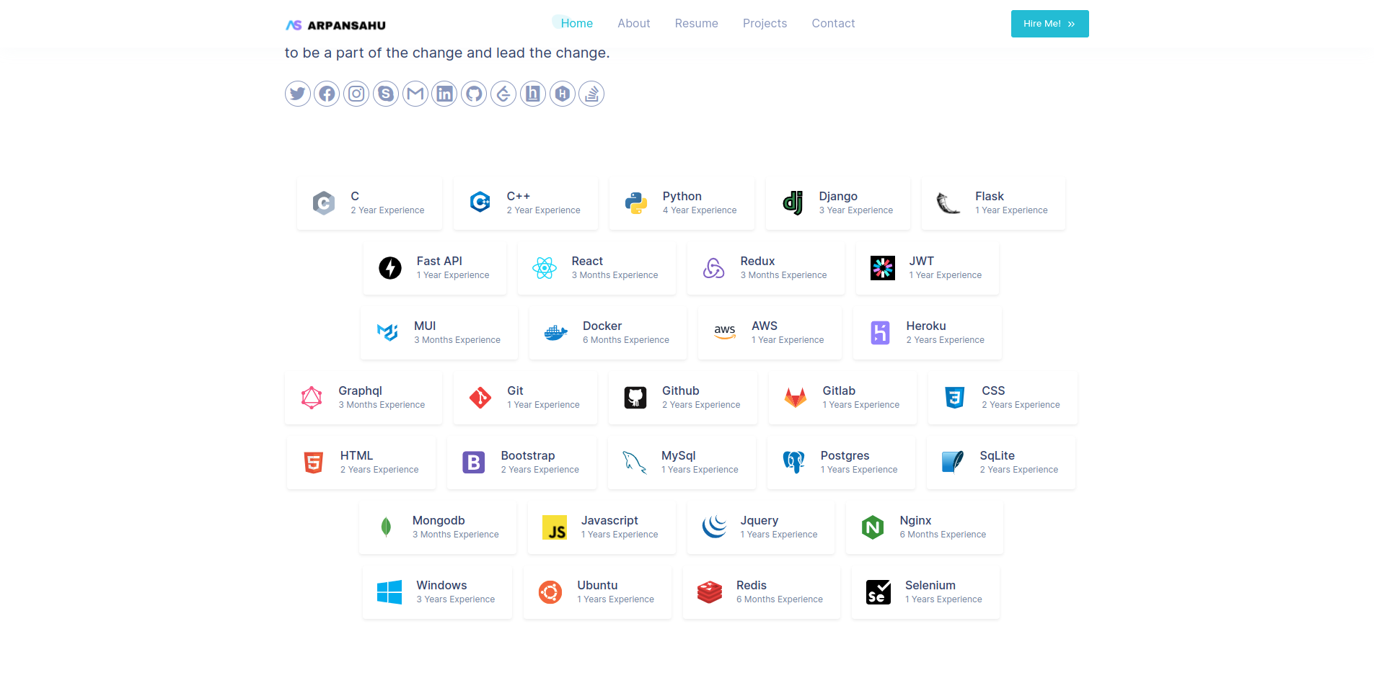
Task: Click the Skype contact icon
Action: 386,94
